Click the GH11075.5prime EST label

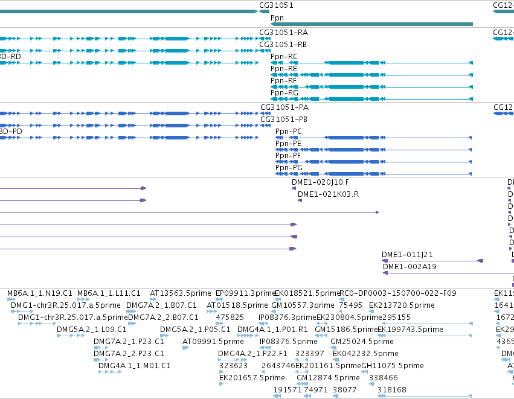(x=393, y=366)
